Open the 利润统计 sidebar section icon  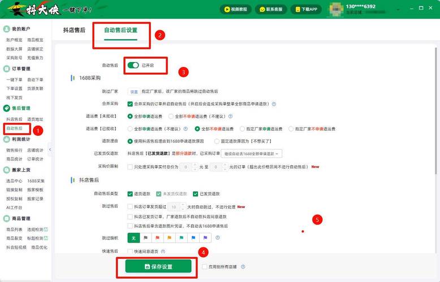pos(6,139)
